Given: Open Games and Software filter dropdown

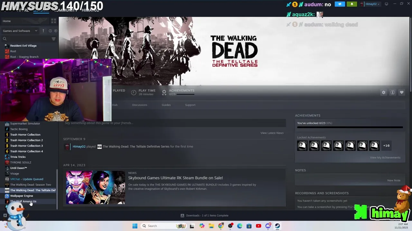Looking at the screenshot, I should [x=20, y=31].
